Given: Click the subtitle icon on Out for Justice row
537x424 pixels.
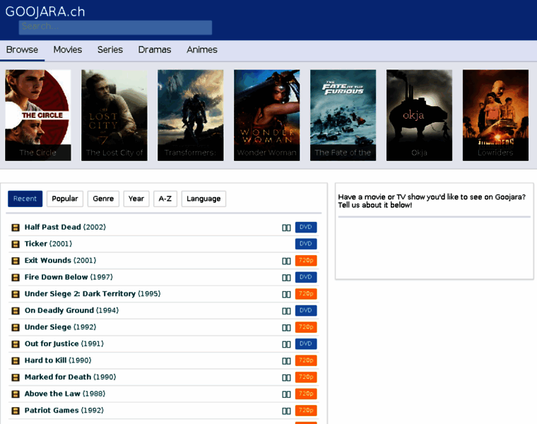Looking at the screenshot, I should click(x=286, y=344).
